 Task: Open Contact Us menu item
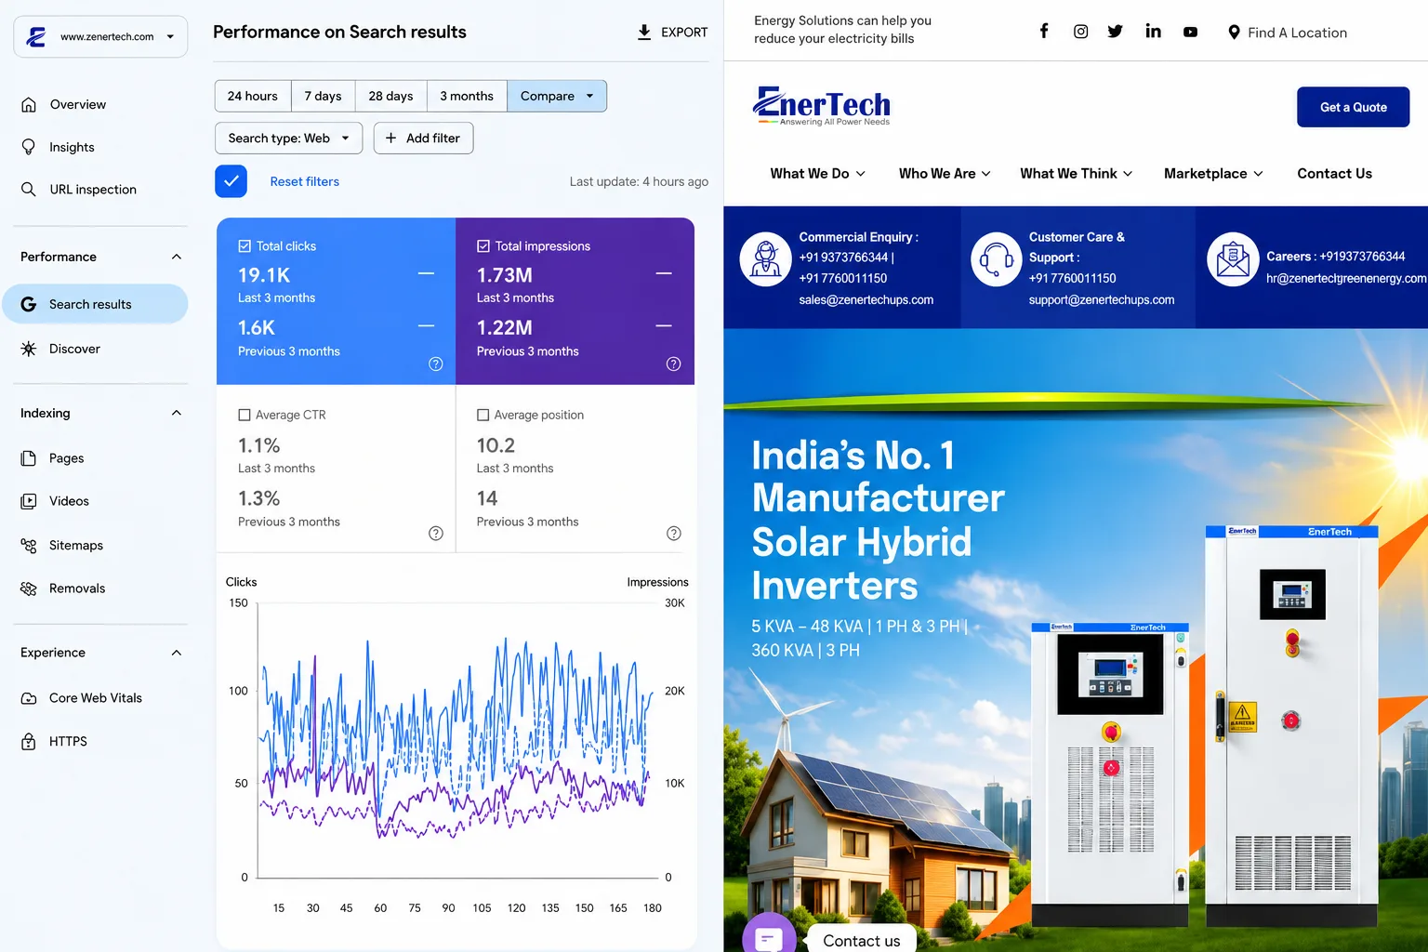[1335, 174]
